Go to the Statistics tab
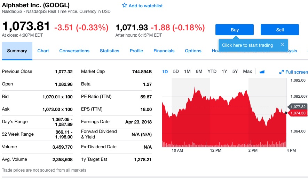The height and width of the screenshot is (180, 308). [109, 51]
